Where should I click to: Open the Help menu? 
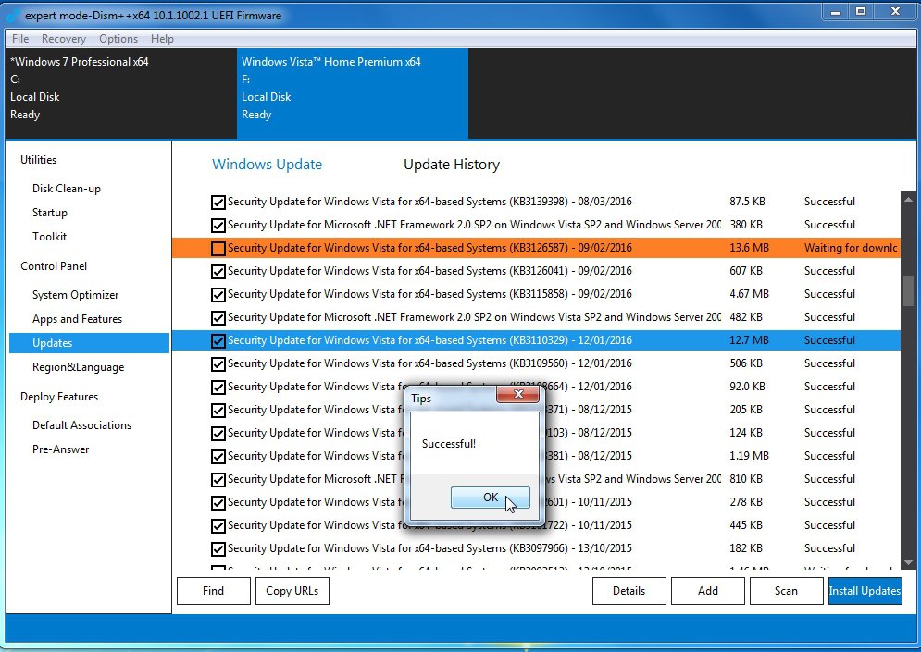click(x=162, y=39)
